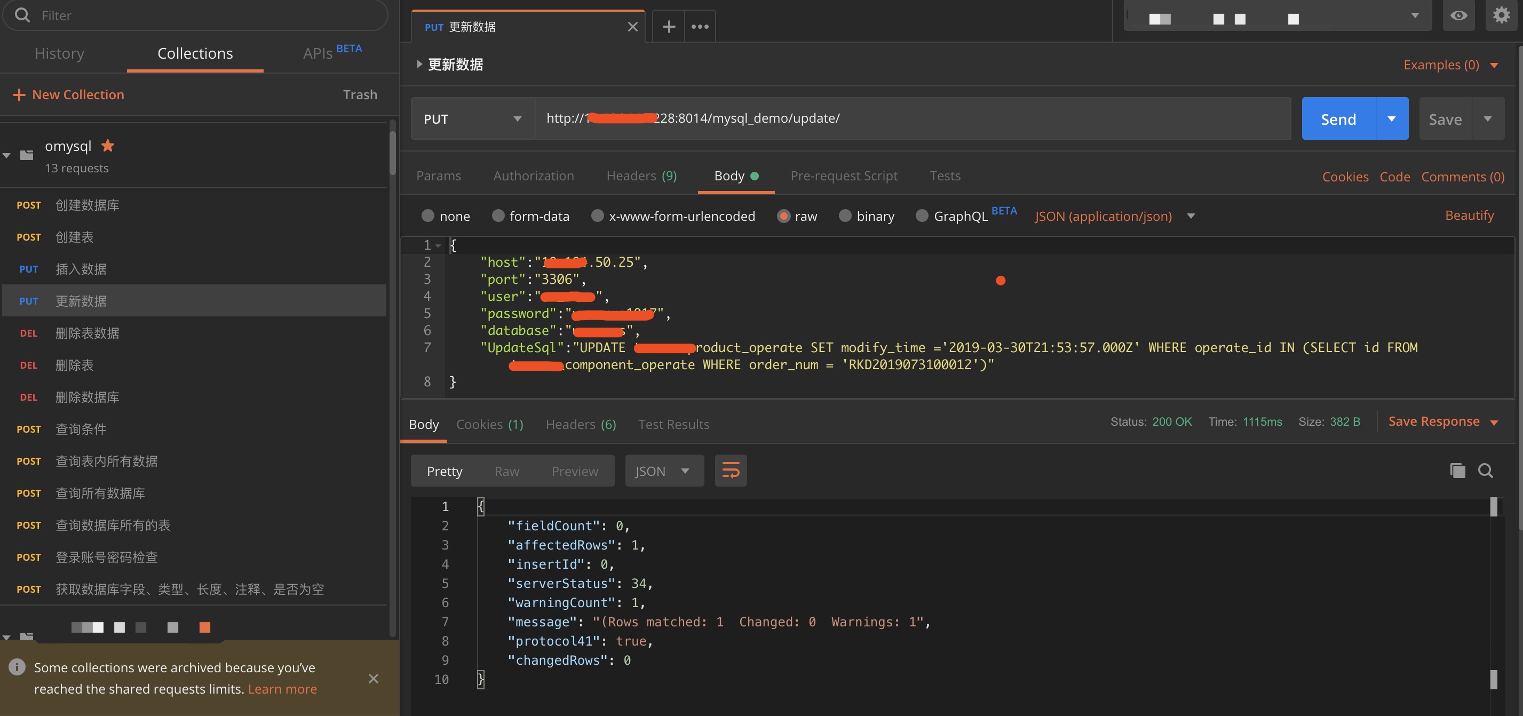The width and height of the screenshot is (1523, 716).
Task: Select raw body type
Action: [x=783, y=216]
